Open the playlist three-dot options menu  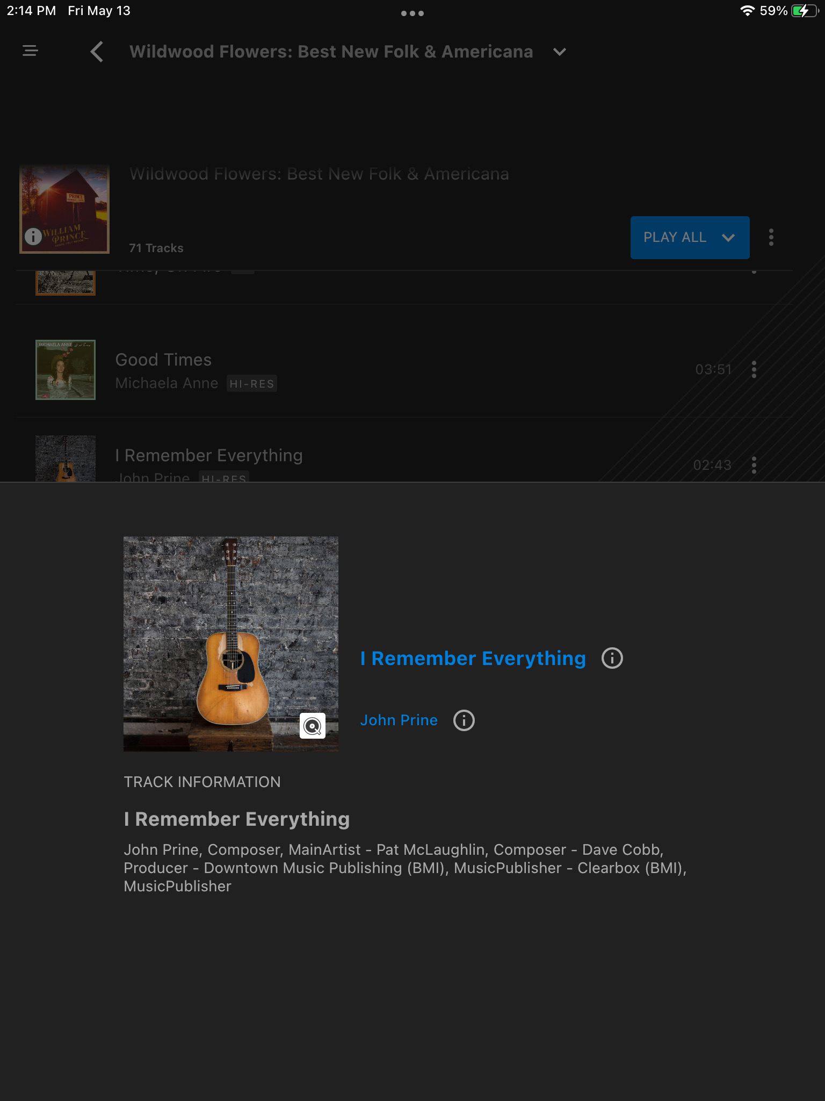(x=771, y=237)
